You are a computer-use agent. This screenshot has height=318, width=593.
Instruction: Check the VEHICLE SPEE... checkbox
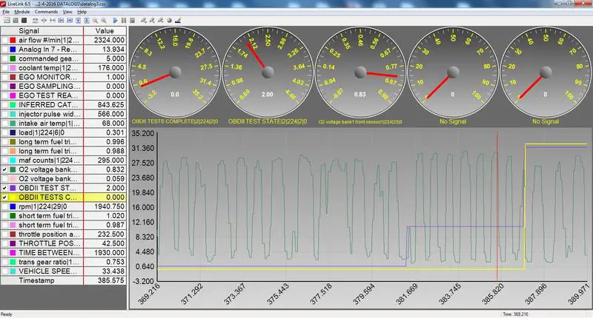coord(4,271)
